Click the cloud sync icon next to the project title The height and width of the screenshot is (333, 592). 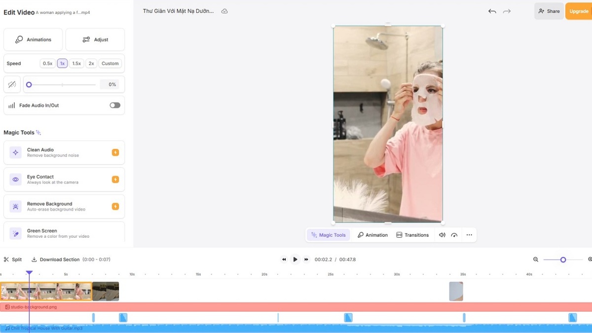click(x=224, y=10)
